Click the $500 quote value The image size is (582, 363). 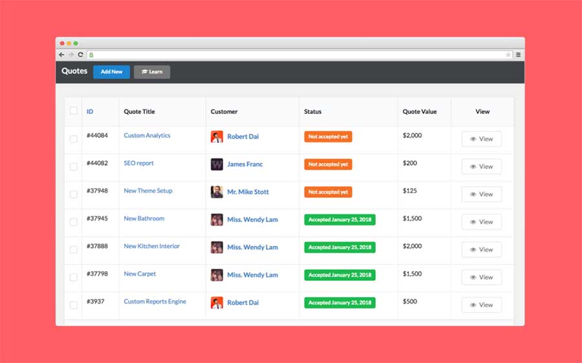410,302
